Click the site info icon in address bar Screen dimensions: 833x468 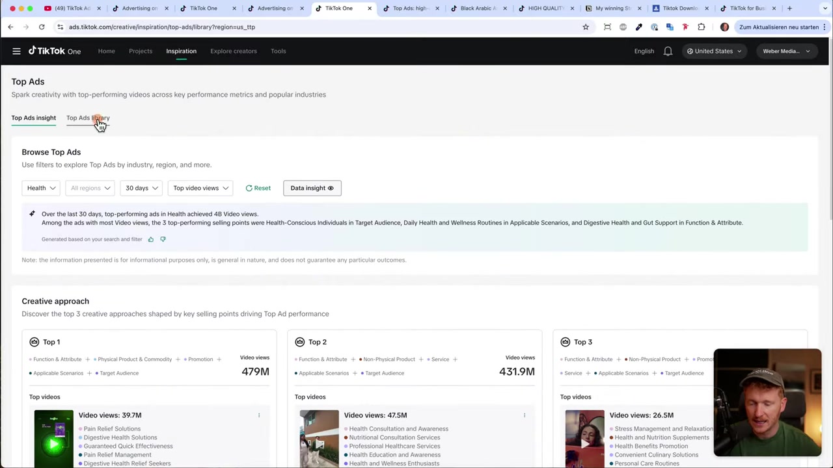60,27
